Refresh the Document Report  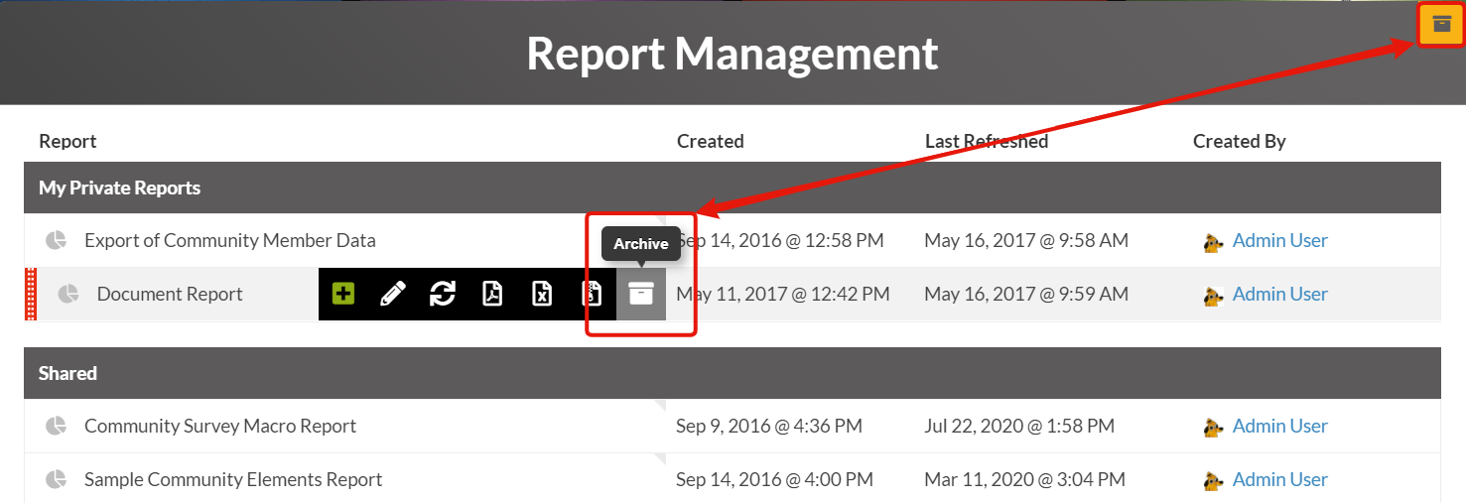pyautogui.click(x=443, y=294)
